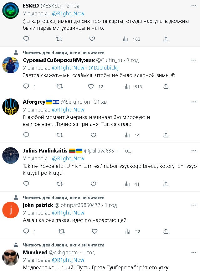Open the СуровыйСибирскийМужик profile name
The height and width of the screenshot is (274, 200).
coord(59,60)
